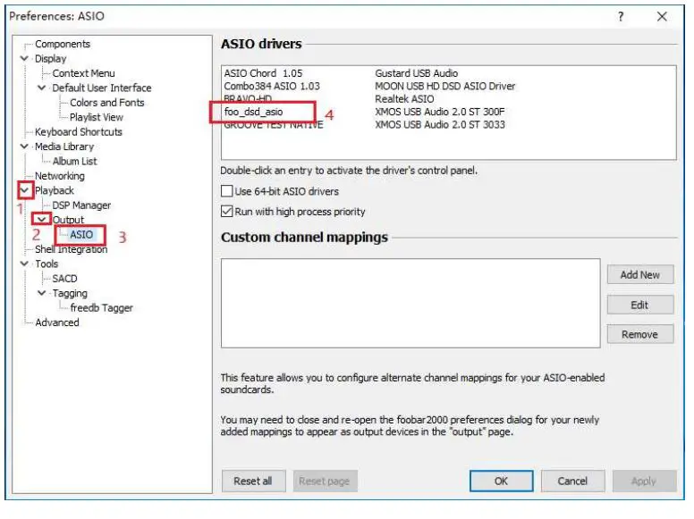Viewport: 694px width, 519px height.
Task: Select the Tagging label
Action: 70,293
